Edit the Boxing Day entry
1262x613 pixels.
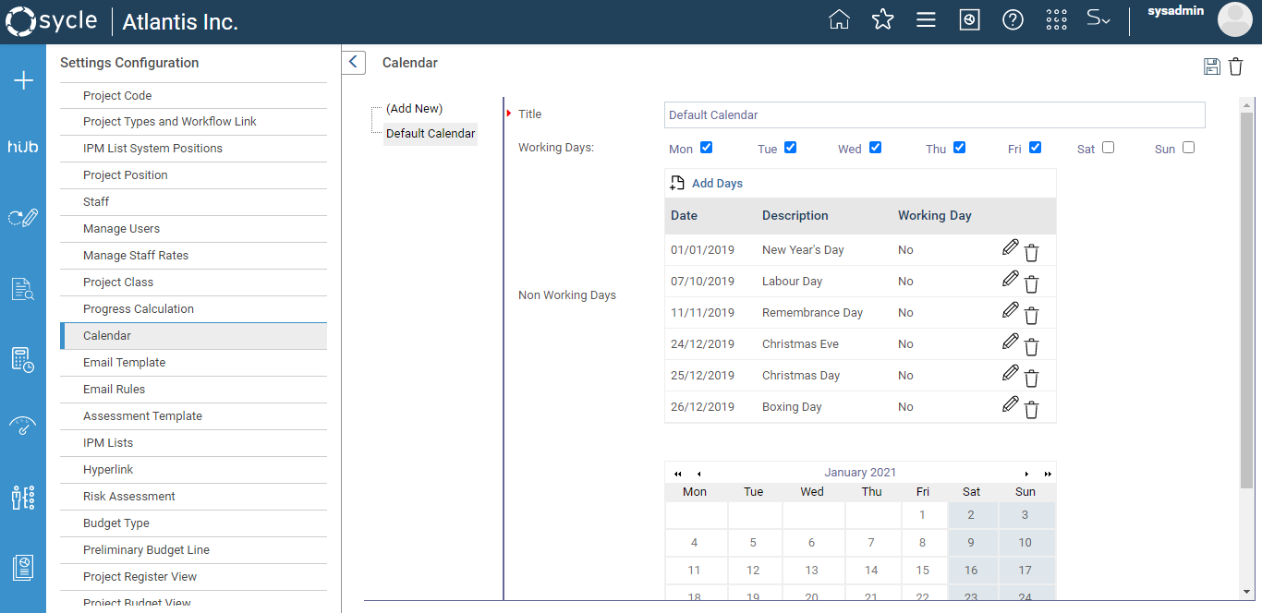point(1011,404)
